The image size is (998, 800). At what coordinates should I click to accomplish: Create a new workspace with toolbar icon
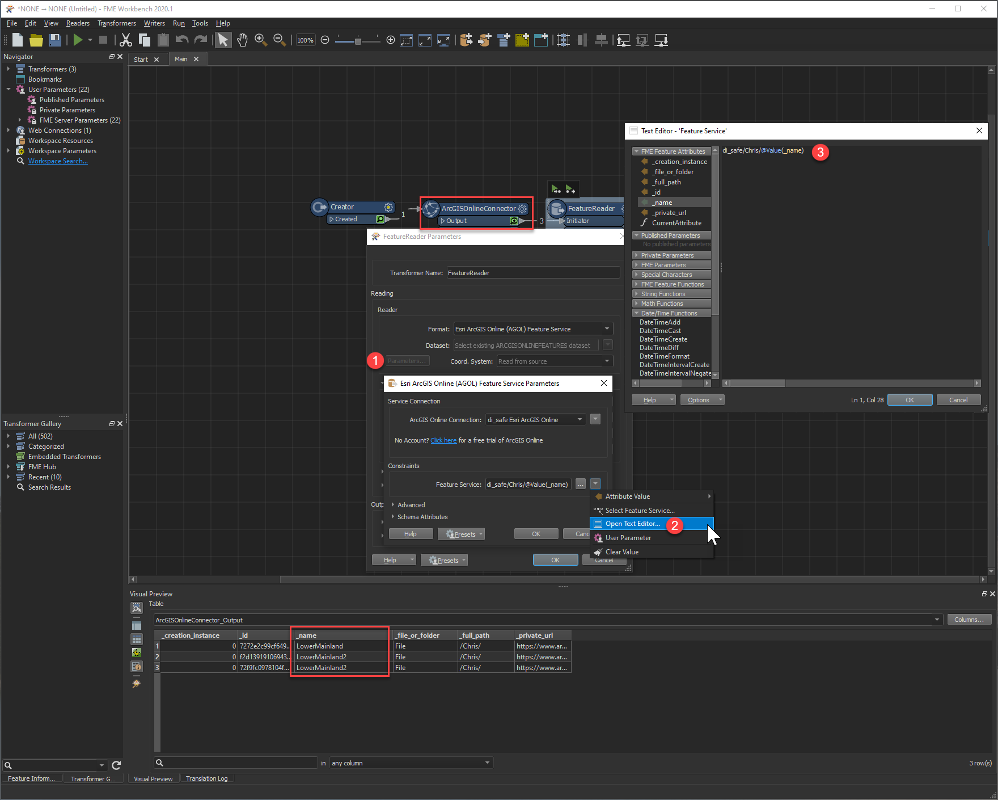[18, 40]
